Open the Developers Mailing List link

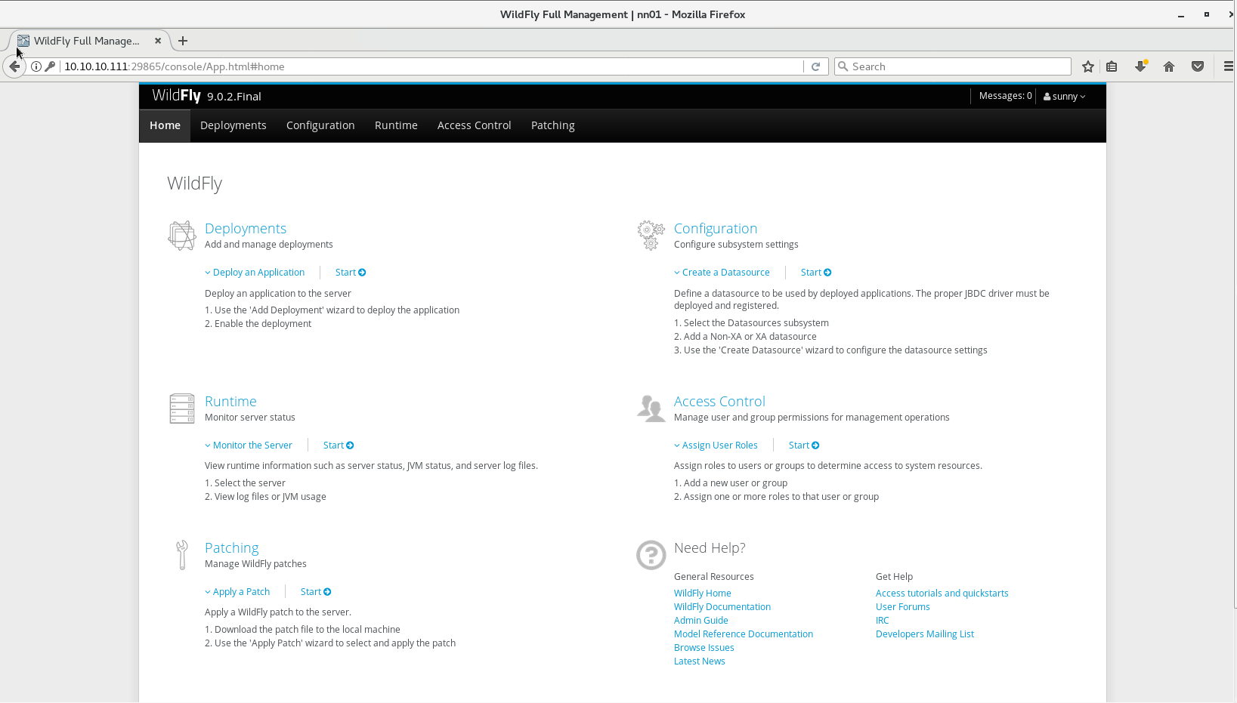point(925,634)
